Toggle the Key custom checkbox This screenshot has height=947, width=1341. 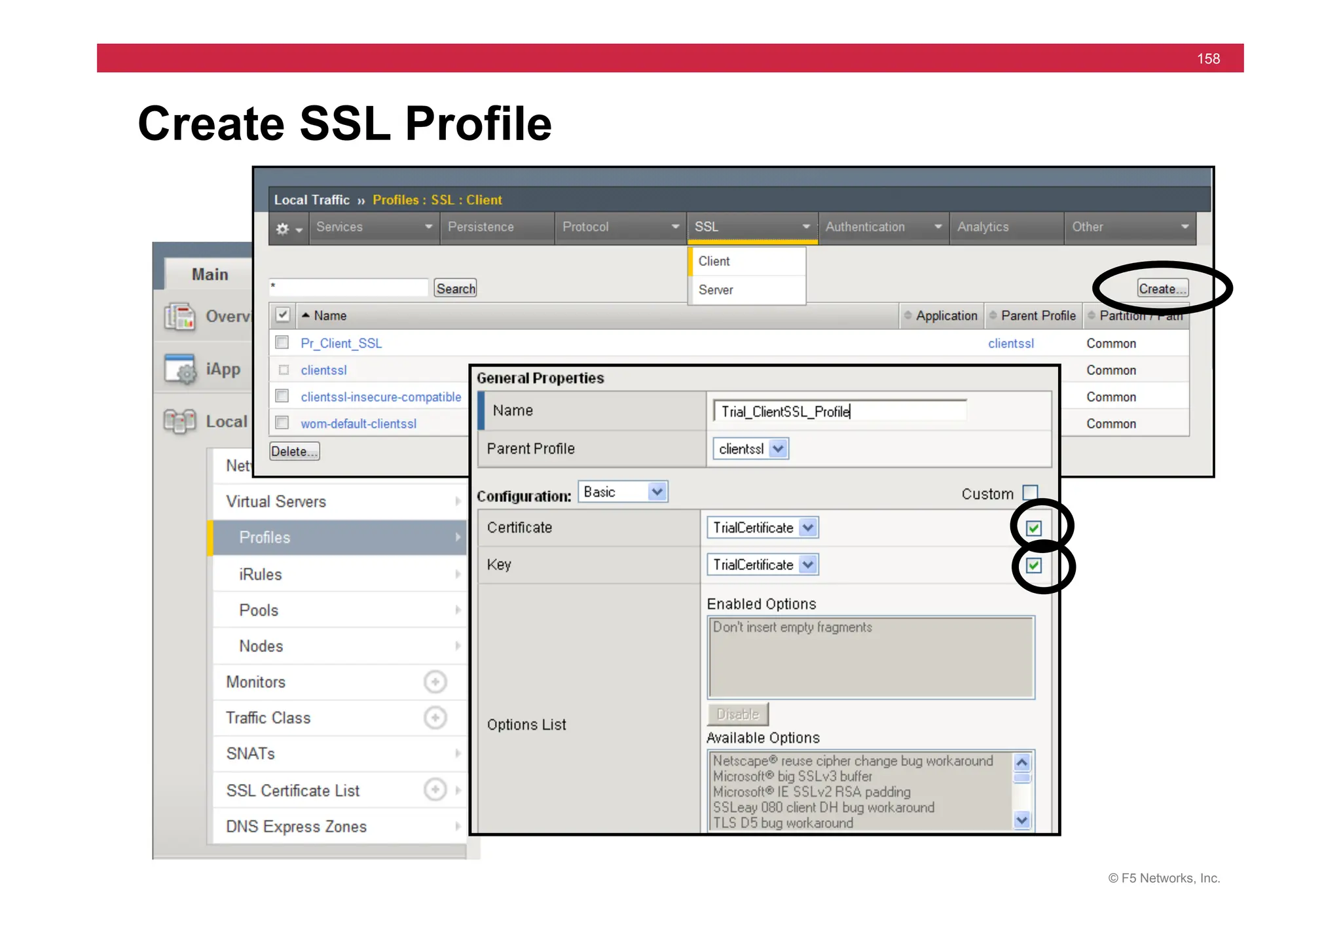point(1034,565)
